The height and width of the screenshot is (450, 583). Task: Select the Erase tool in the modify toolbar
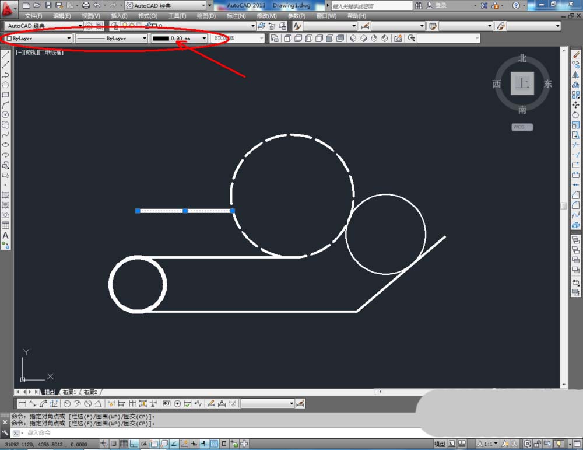[575, 55]
